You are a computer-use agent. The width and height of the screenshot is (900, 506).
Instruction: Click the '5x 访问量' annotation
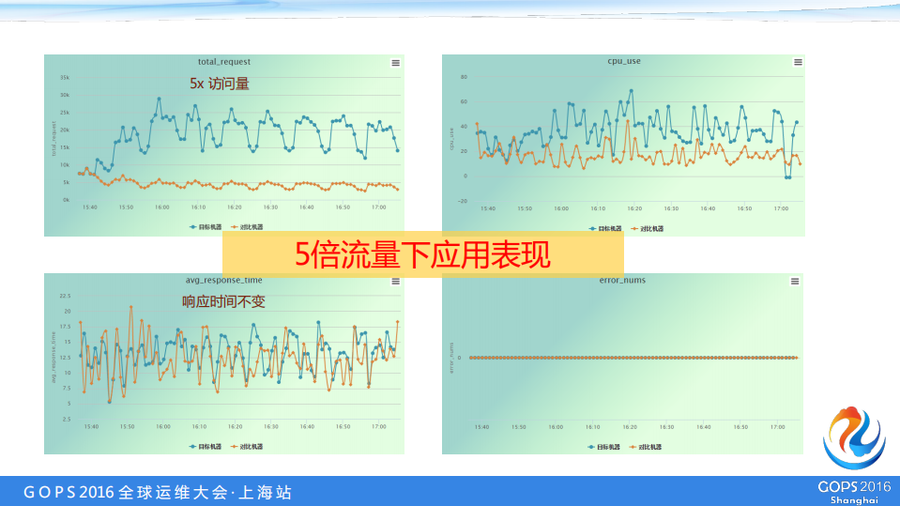(220, 84)
